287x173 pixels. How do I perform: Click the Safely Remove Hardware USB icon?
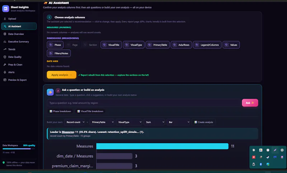coord(254,164)
